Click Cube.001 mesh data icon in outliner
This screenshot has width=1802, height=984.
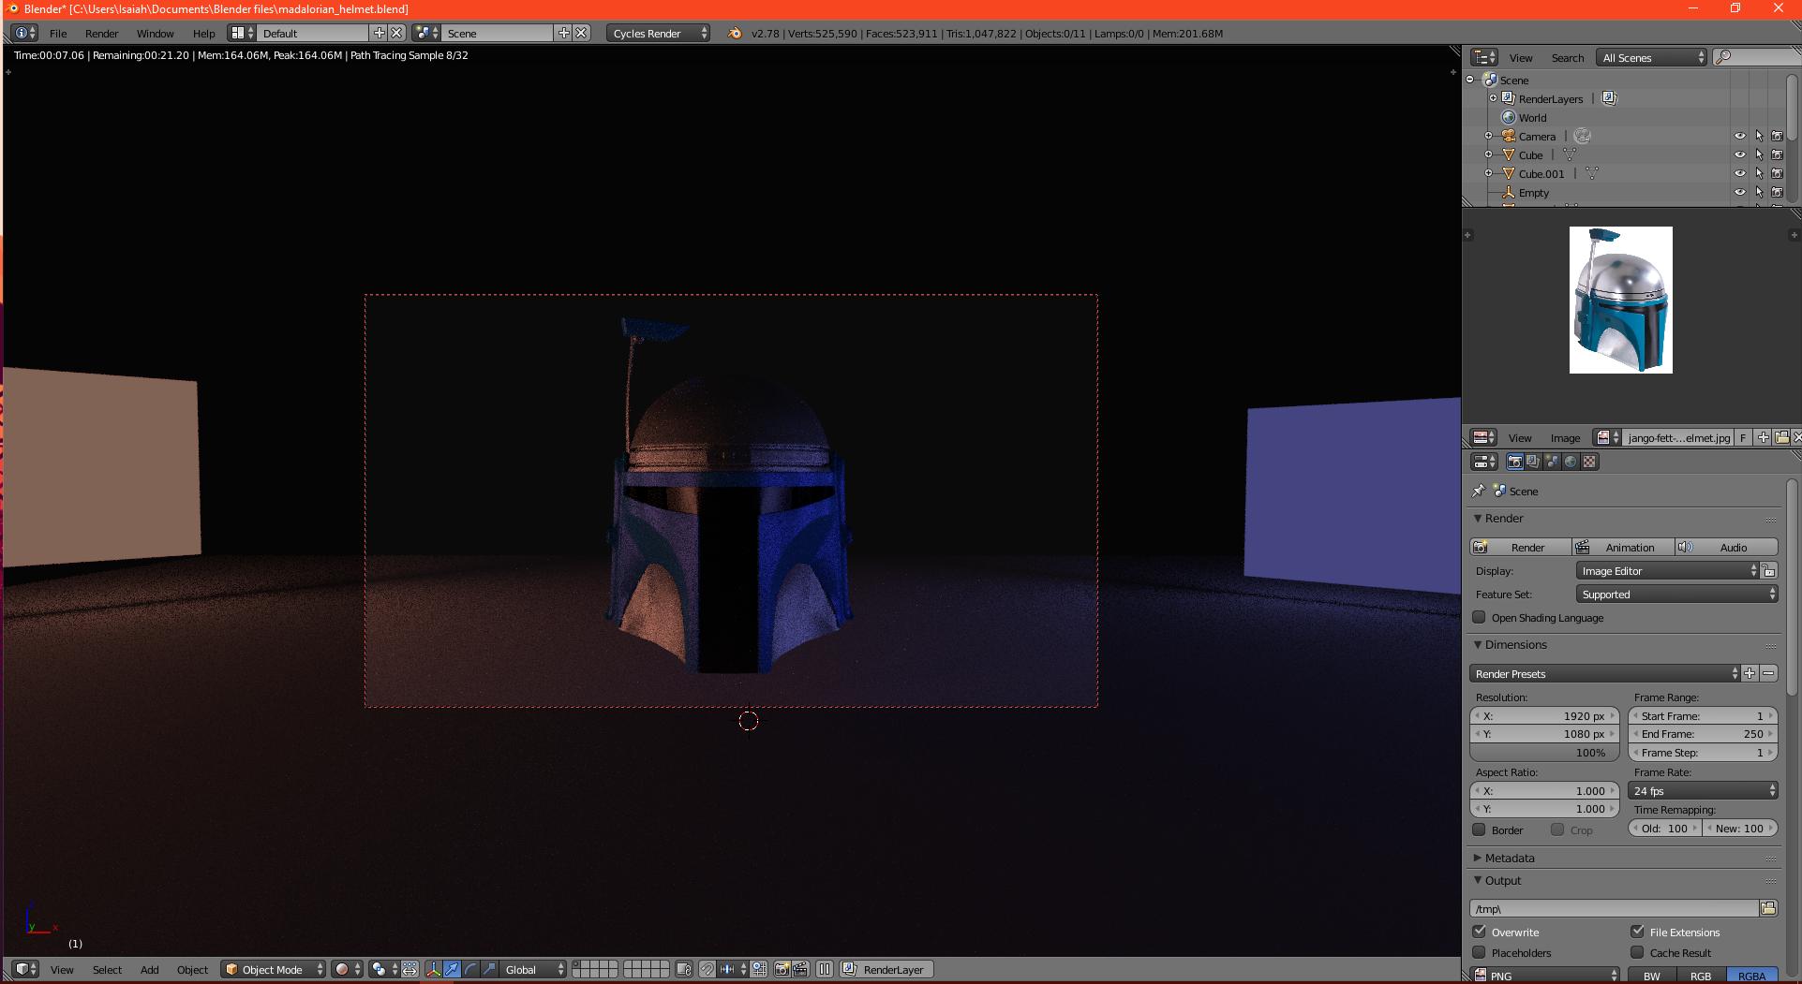[1592, 173]
